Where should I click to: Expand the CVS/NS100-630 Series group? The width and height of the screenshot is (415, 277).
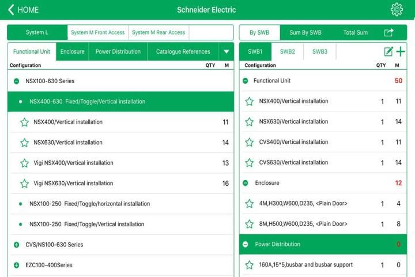(16, 245)
